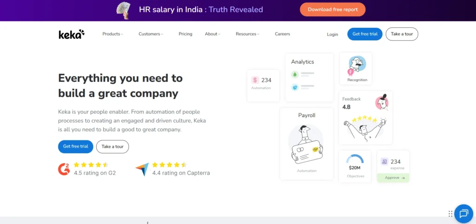The height and width of the screenshot is (224, 476).
Task: Click the Objectives gauge arc
Action: click(355, 159)
